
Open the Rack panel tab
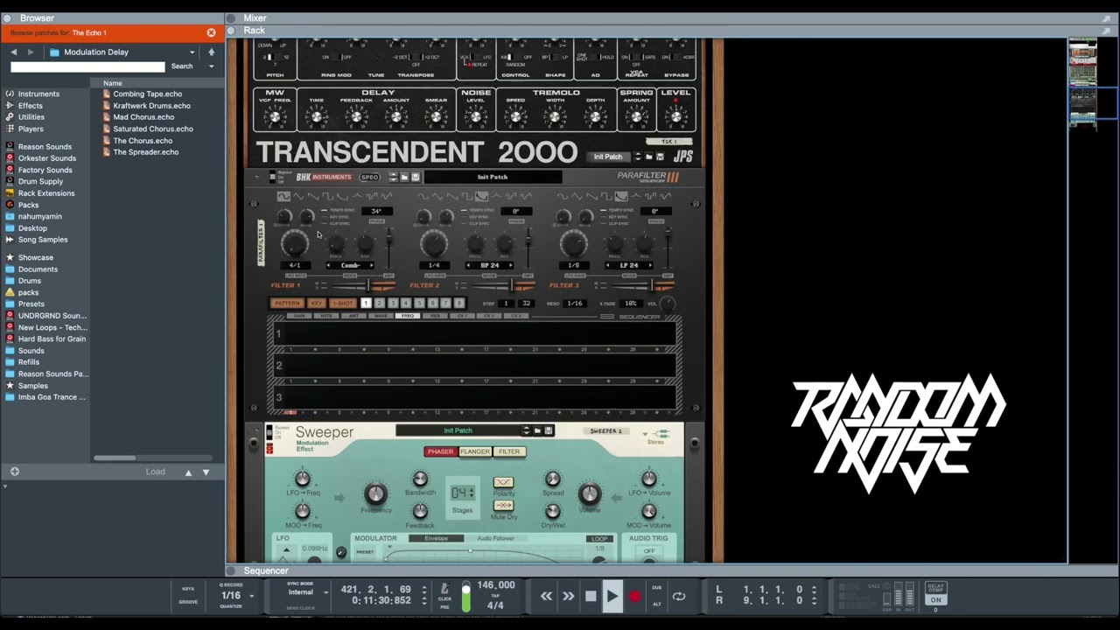click(254, 30)
